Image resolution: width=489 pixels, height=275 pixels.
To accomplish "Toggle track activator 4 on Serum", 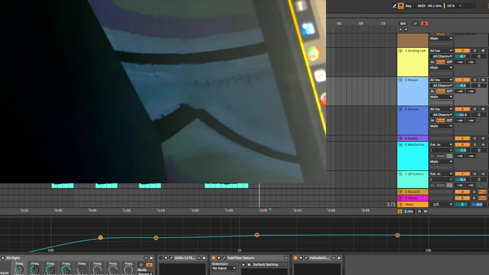I will 462,109.
